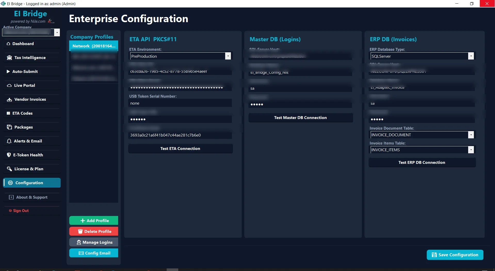Open Auto-Submit play icon
This screenshot has height=271, width=495.
(8, 72)
